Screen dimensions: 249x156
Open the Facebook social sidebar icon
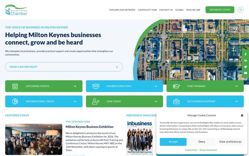point(246,54)
